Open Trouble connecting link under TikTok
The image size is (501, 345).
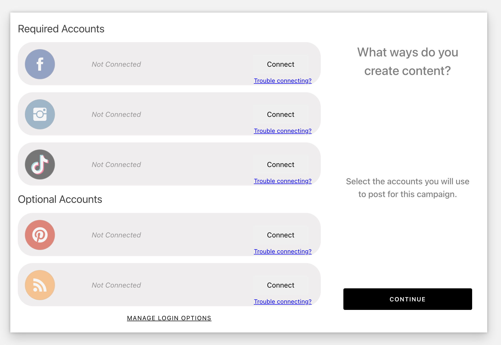[283, 181]
